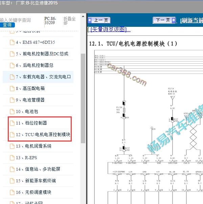Select 10、电池包 entry
Screen dimensions: 203x204
(38, 111)
